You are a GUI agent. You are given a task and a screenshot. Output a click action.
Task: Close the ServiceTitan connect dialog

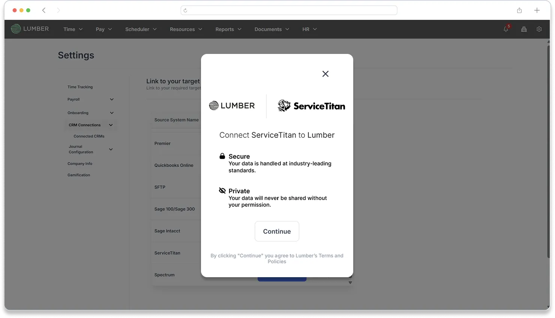[x=325, y=74]
